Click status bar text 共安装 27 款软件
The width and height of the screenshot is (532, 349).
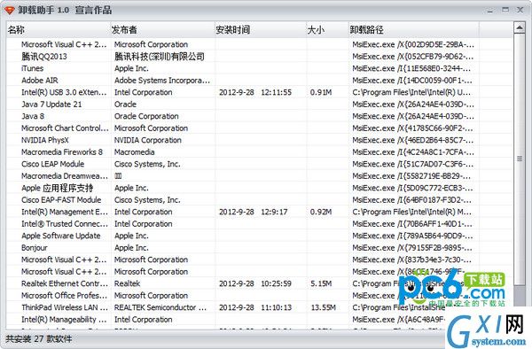pyautogui.click(x=38, y=339)
